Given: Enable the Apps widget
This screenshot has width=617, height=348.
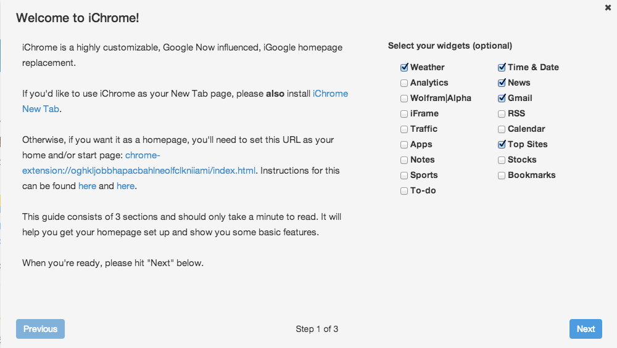Looking at the screenshot, I should (x=404, y=144).
